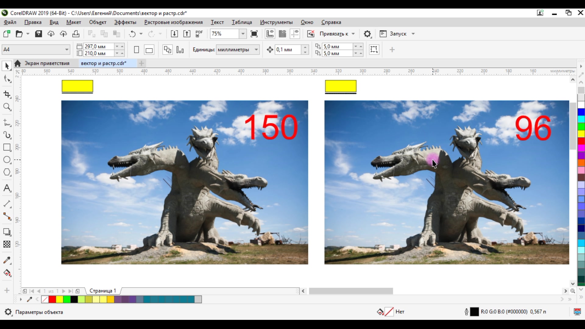Viewport: 585px width, 329px height.
Task: Go to next page arrow
Action: point(64,291)
